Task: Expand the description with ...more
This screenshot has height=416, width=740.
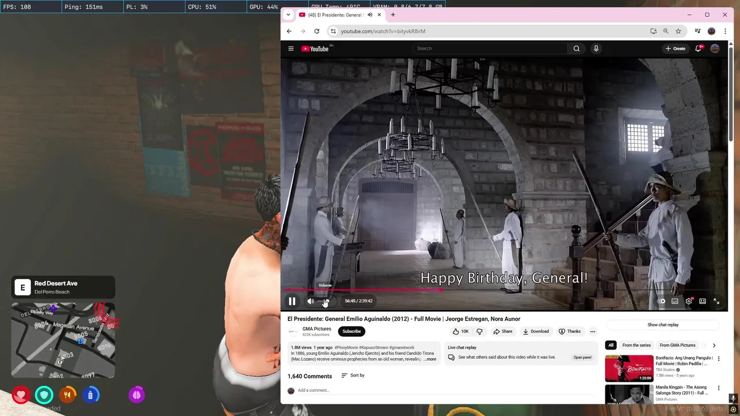Action: [430, 359]
